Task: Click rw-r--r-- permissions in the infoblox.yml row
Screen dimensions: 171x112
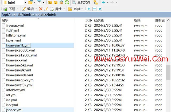Action: [141, 90]
